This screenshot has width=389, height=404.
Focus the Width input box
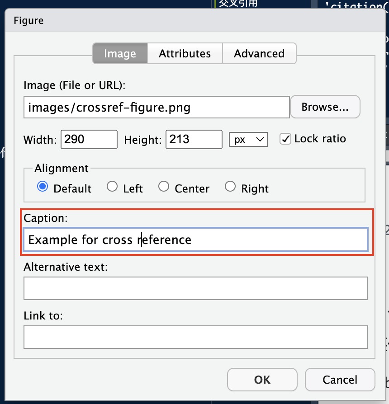click(89, 139)
